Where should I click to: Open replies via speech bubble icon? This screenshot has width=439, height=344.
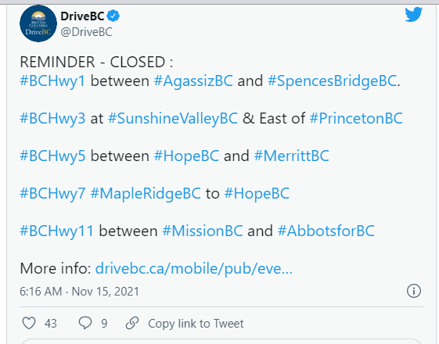click(x=85, y=323)
